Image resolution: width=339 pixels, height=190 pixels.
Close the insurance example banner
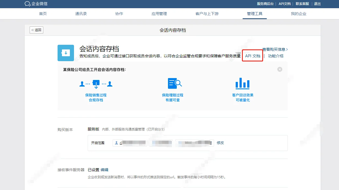pos(280,69)
